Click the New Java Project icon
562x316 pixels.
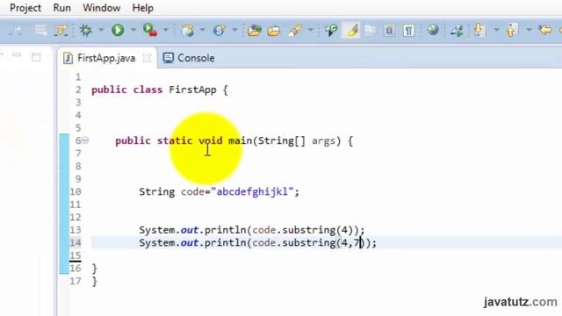click(187, 31)
